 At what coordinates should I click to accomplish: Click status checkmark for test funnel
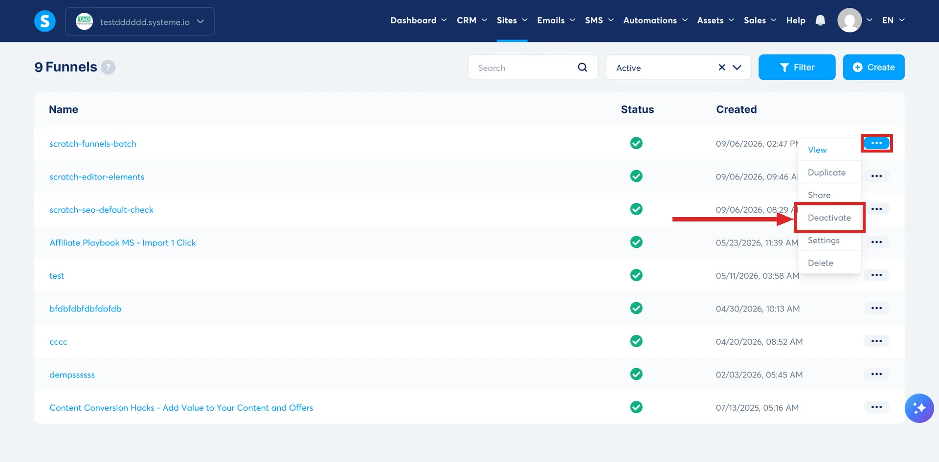[636, 275]
